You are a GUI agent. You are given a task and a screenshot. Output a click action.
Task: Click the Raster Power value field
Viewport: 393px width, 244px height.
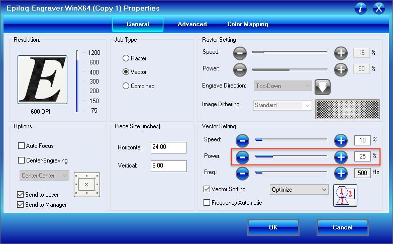click(x=361, y=69)
